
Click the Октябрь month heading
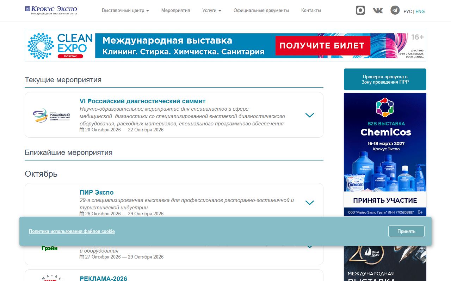tap(41, 174)
